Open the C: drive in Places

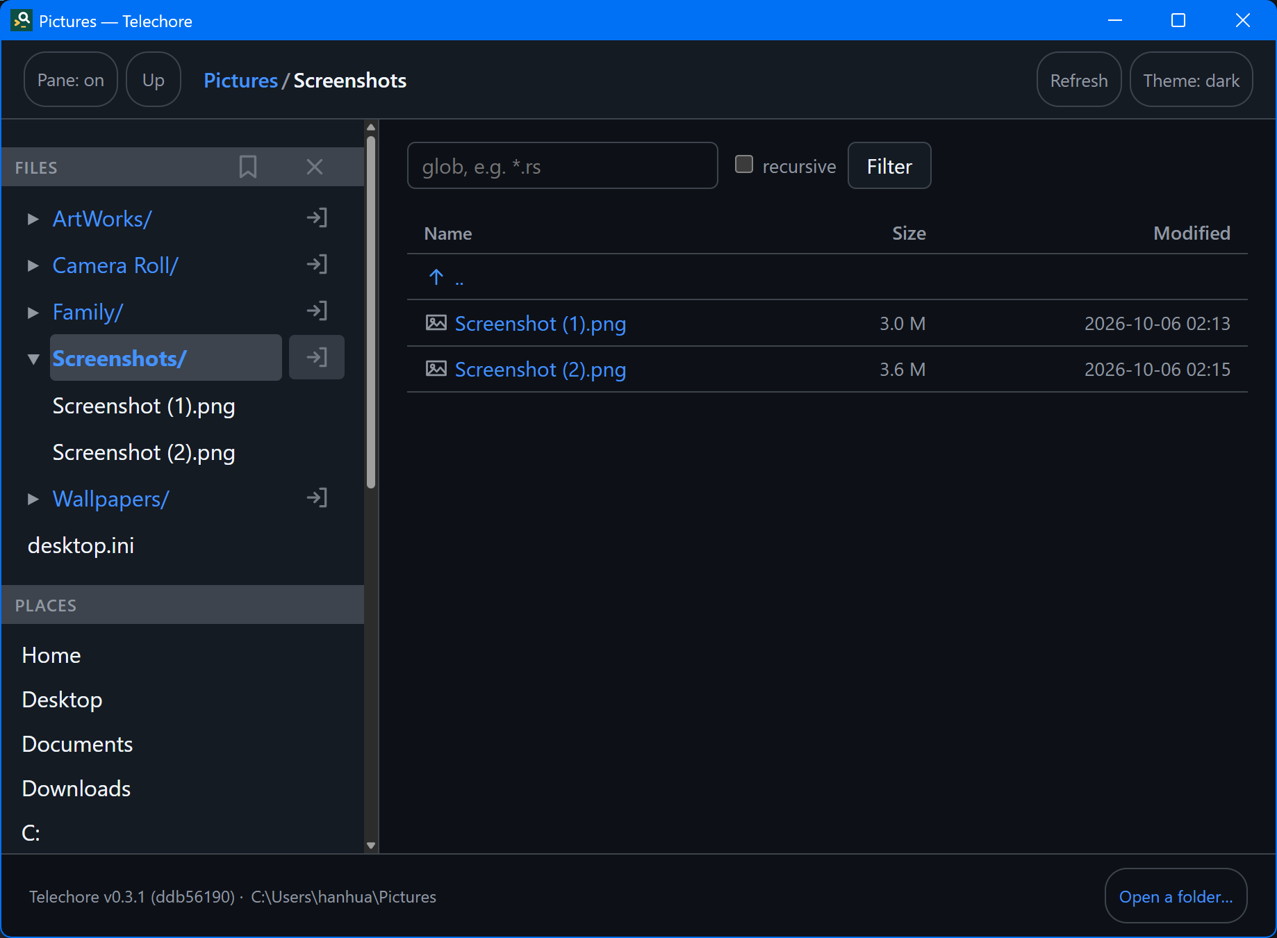click(31, 833)
